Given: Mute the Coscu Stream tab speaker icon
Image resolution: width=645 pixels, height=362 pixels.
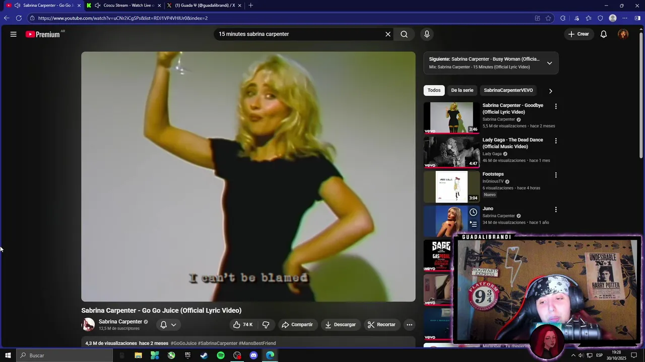Looking at the screenshot, I should [x=97, y=6].
